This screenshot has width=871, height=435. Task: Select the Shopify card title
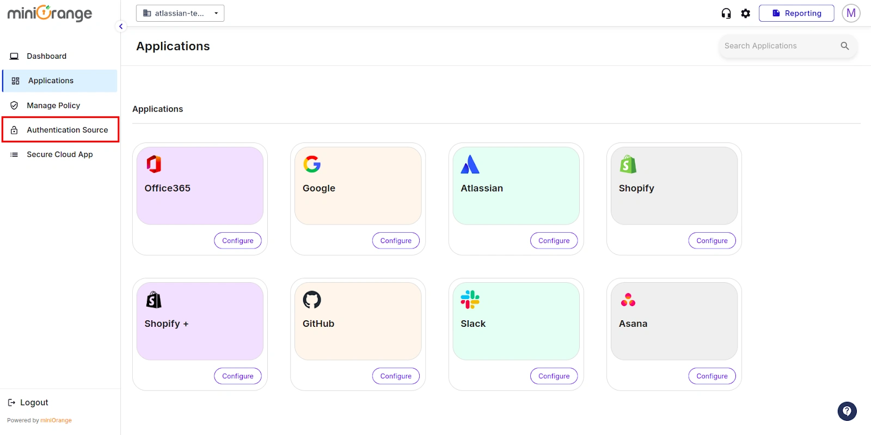pyautogui.click(x=636, y=188)
